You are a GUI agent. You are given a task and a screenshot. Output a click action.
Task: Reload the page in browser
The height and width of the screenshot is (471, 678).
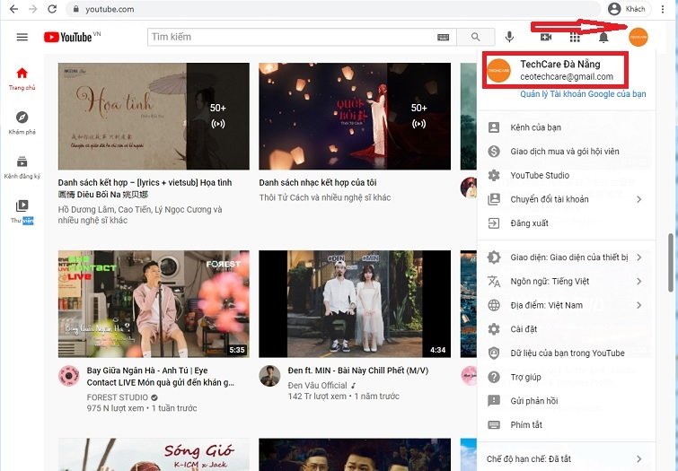(52, 9)
